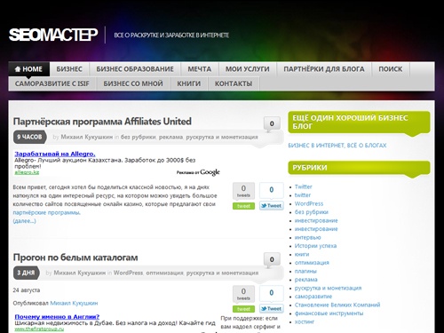Screen dimensions: 444x333
Task: Open оптимизация category in sidebar
Action: 312,263
